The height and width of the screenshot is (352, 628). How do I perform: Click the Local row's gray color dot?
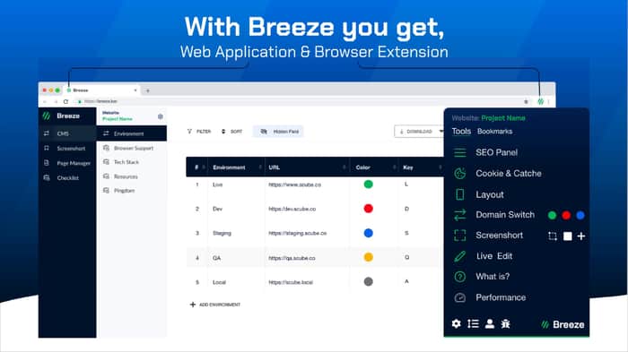pyautogui.click(x=368, y=281)
